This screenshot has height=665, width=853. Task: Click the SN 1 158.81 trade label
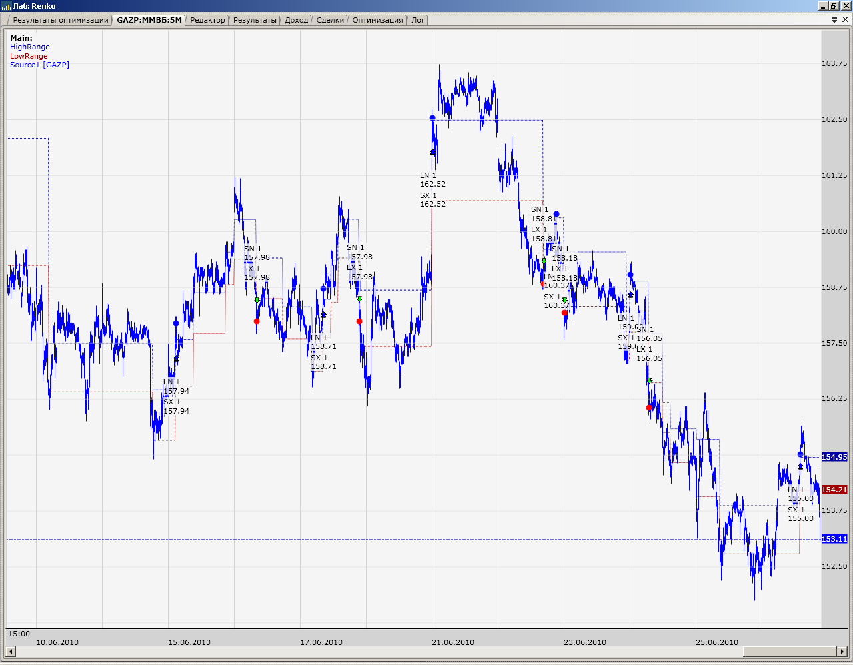tap(544, 214)
